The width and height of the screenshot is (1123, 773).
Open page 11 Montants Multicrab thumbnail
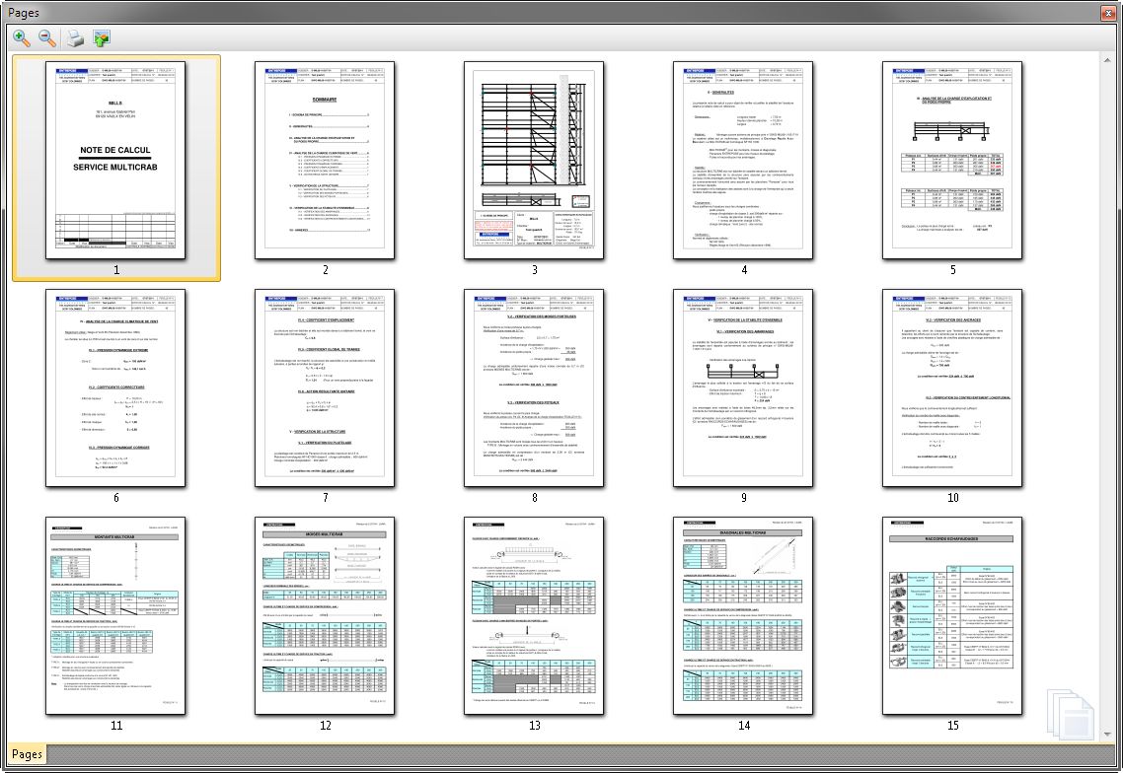[x=115, y=615]
